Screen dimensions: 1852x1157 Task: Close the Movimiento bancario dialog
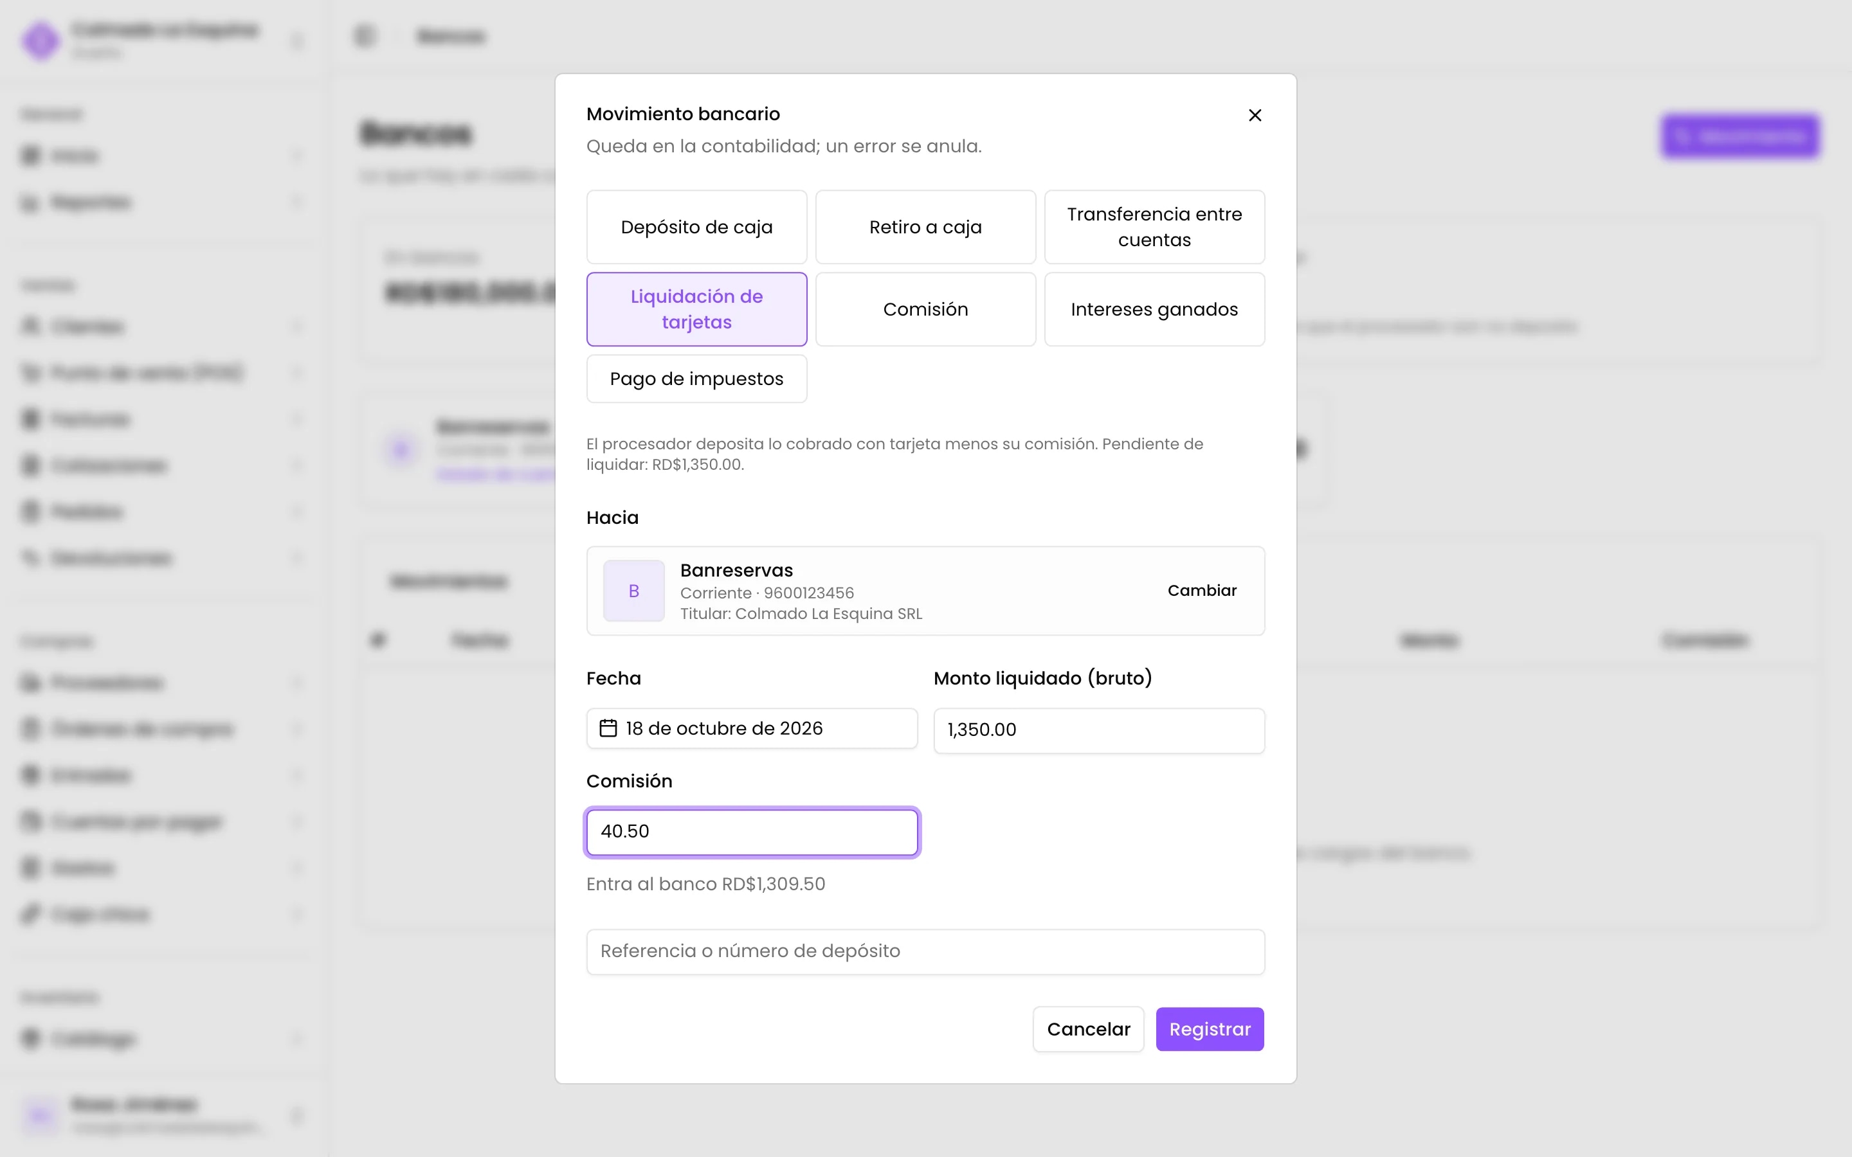click(x=1255, y=115)
